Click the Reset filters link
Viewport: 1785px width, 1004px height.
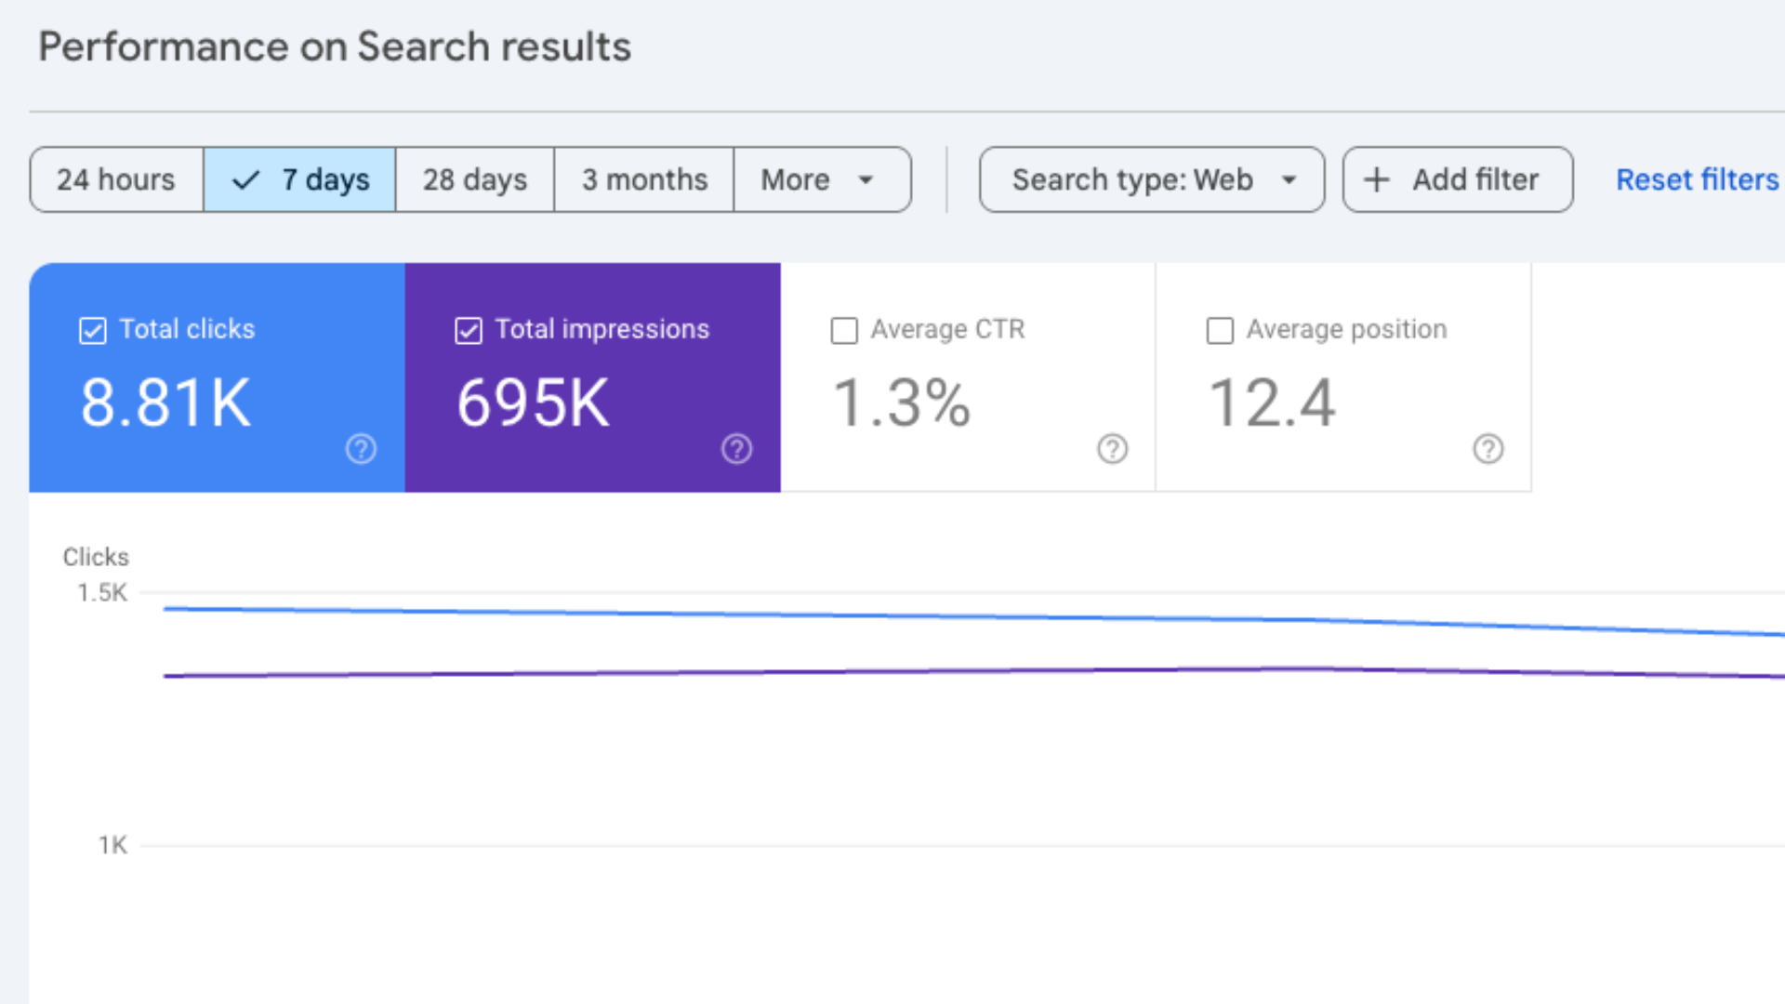[1697, 179]
